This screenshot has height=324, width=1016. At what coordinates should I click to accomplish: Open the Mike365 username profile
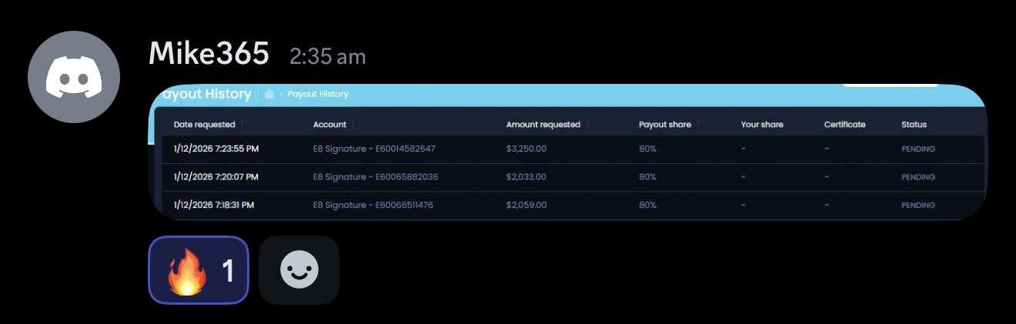coord(209,54)
